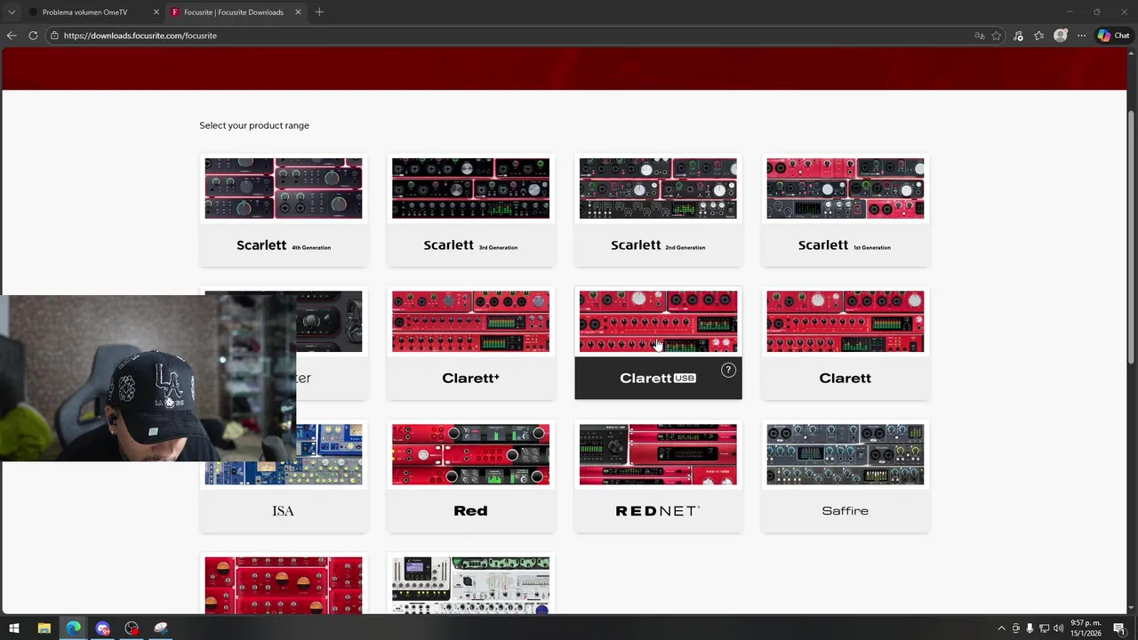
Task: Close the Focusrite Downloads tab
Action: [298, 12]
